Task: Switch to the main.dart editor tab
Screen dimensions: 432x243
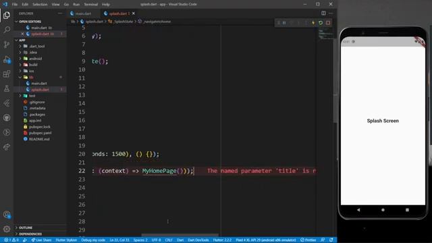Action: coord(82,13)
